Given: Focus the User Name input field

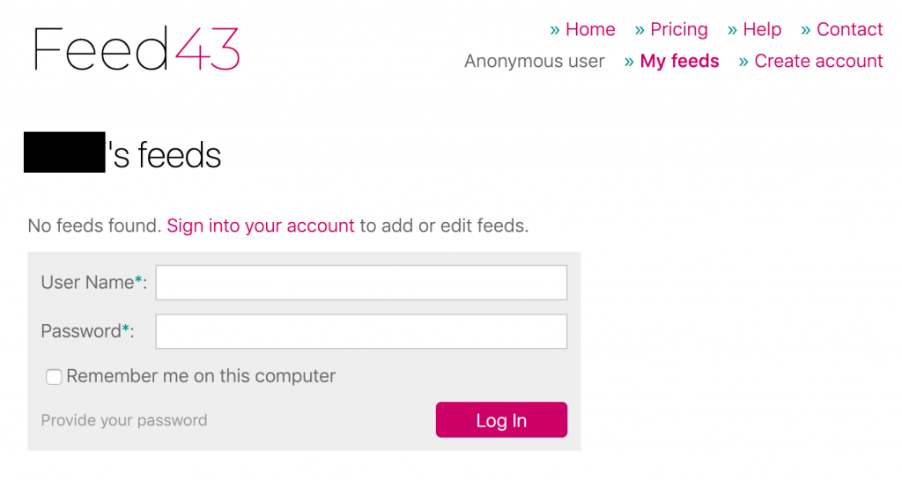Looking at the screenshot, I should click(x=361, y=283).
